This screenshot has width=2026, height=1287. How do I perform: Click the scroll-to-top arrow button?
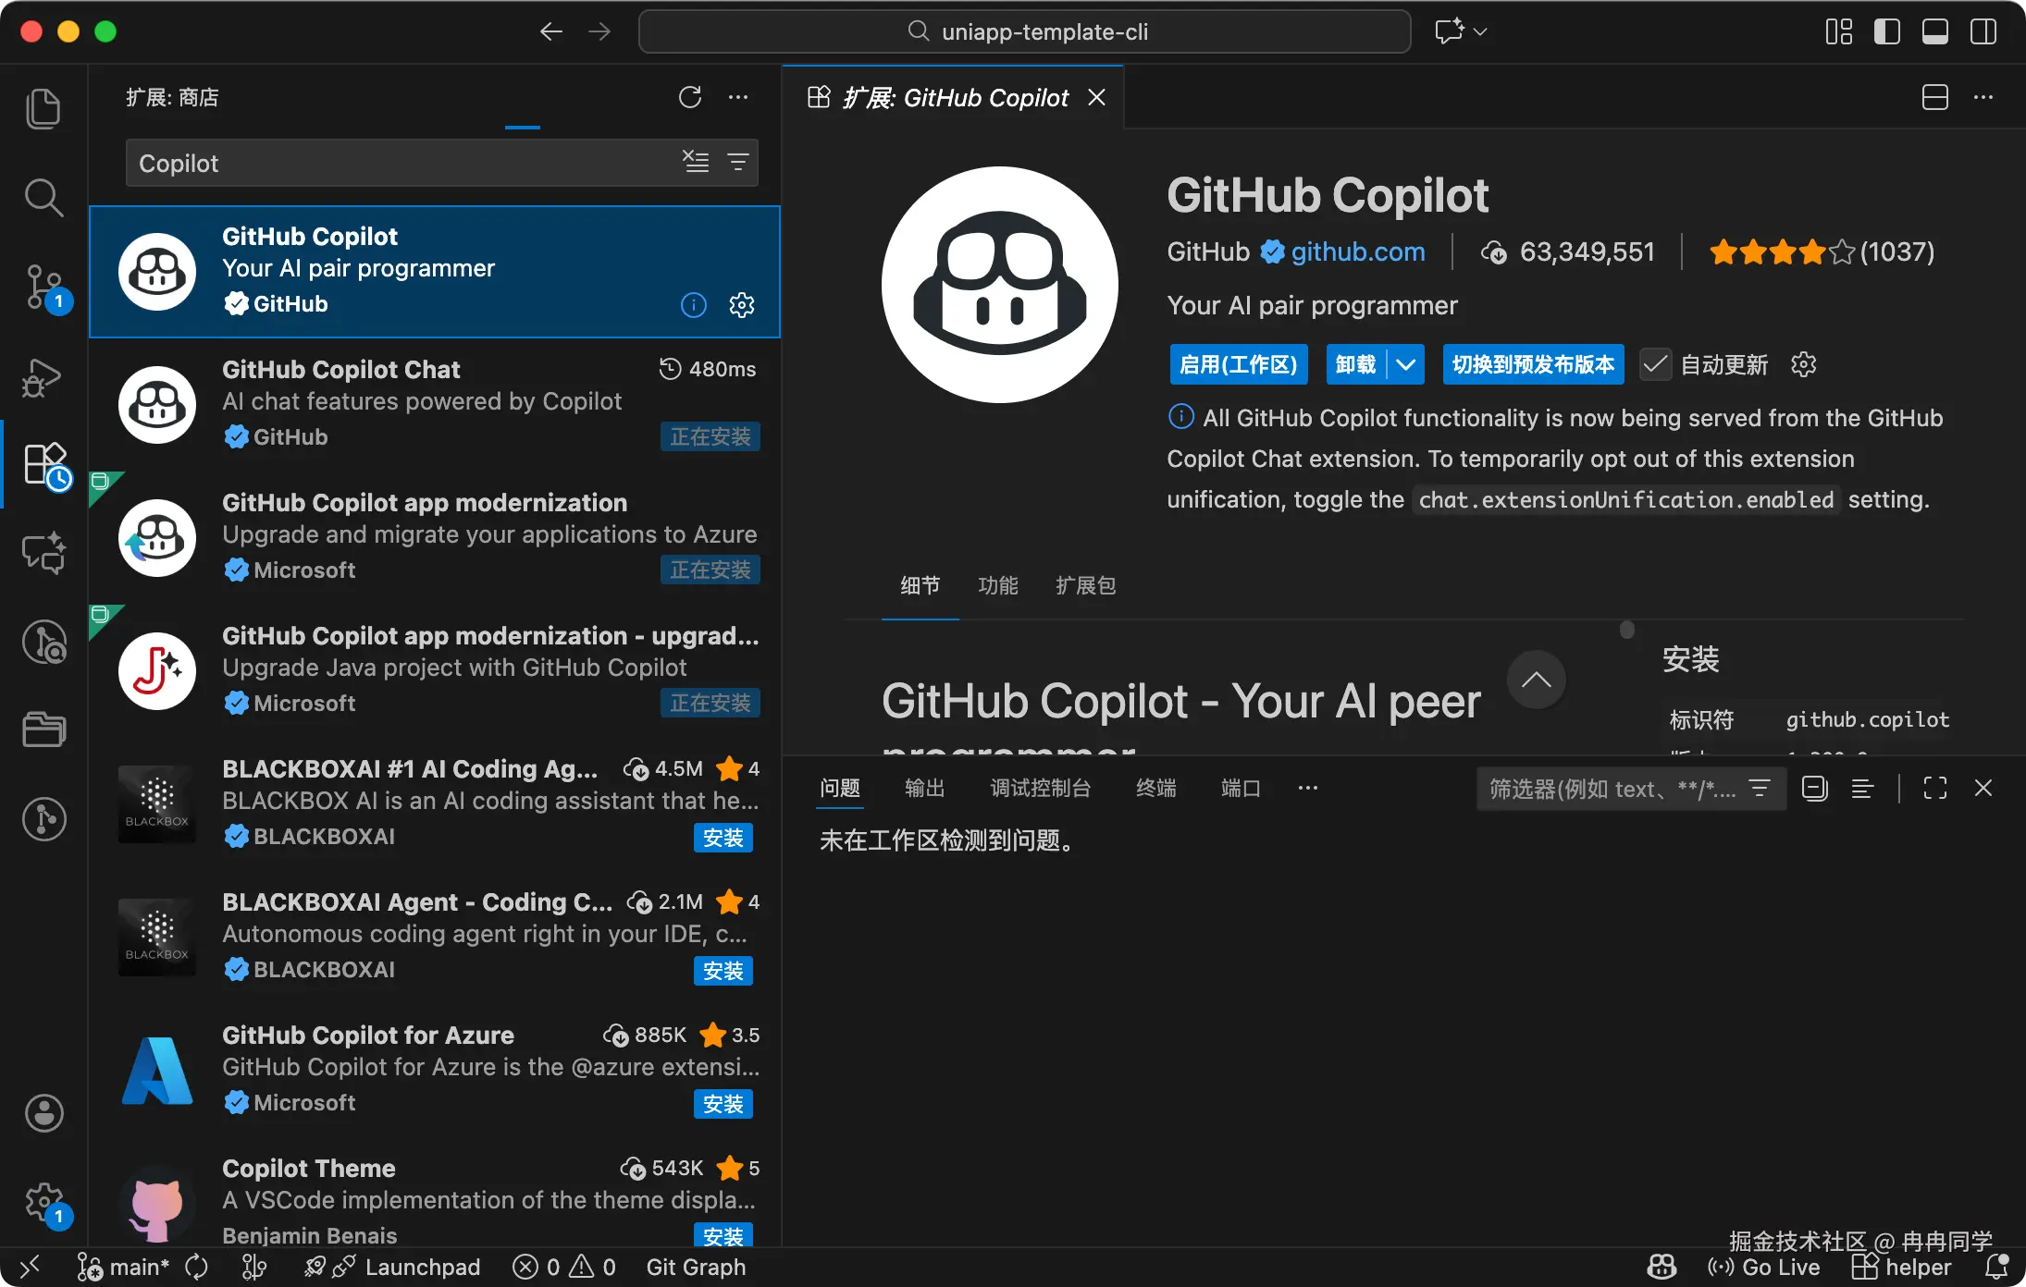point(1536,680)
